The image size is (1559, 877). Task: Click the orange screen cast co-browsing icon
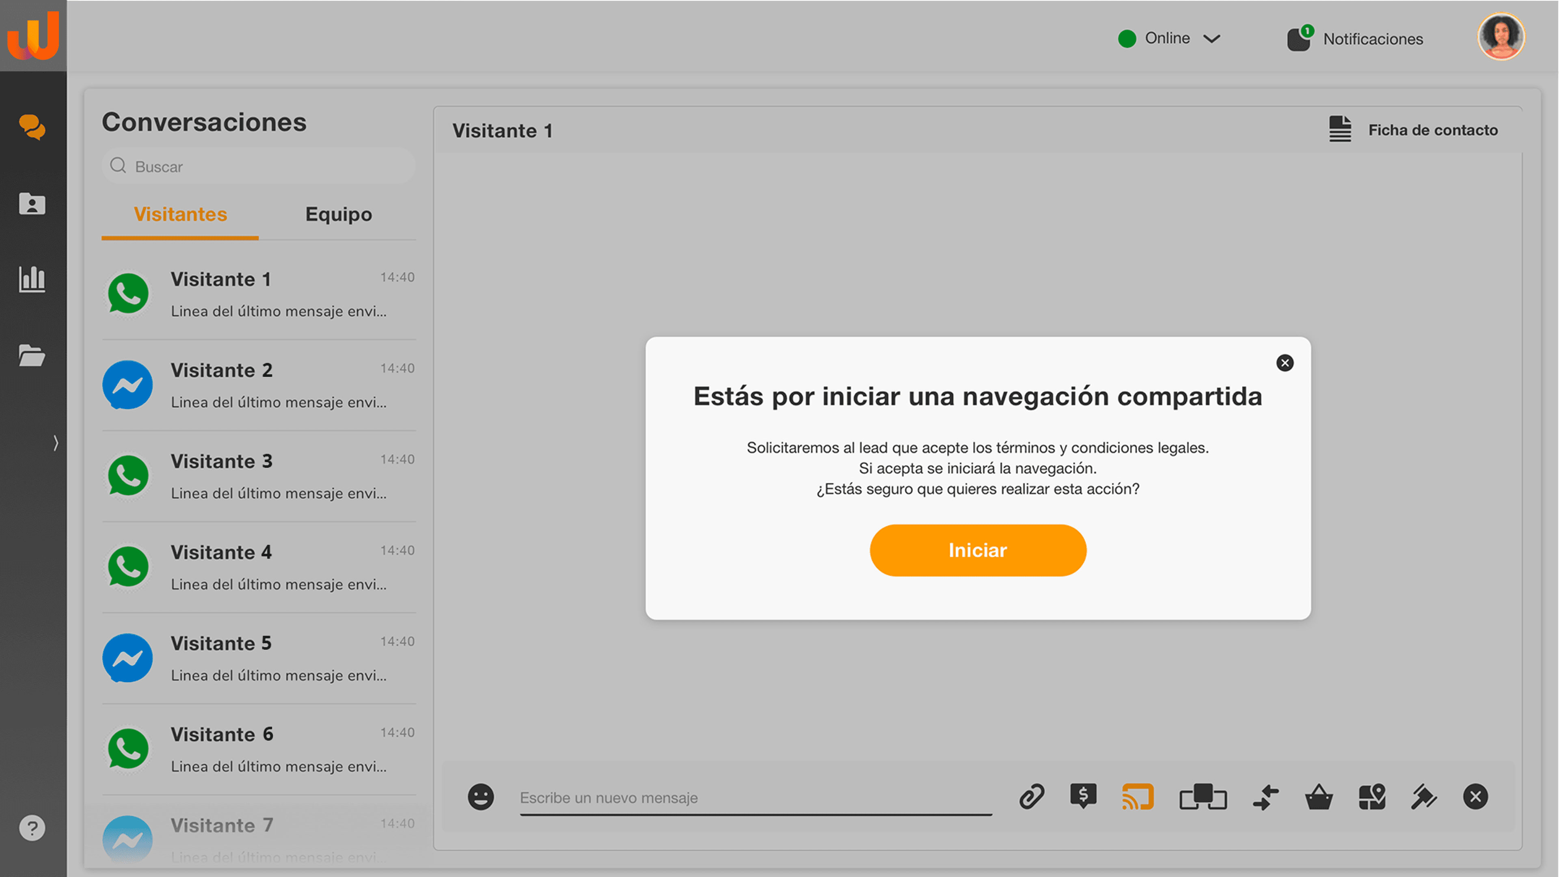tap(1138, 797)
